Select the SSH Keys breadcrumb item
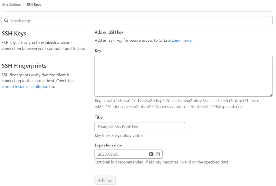The image size is (276, 186). [34, 5]
